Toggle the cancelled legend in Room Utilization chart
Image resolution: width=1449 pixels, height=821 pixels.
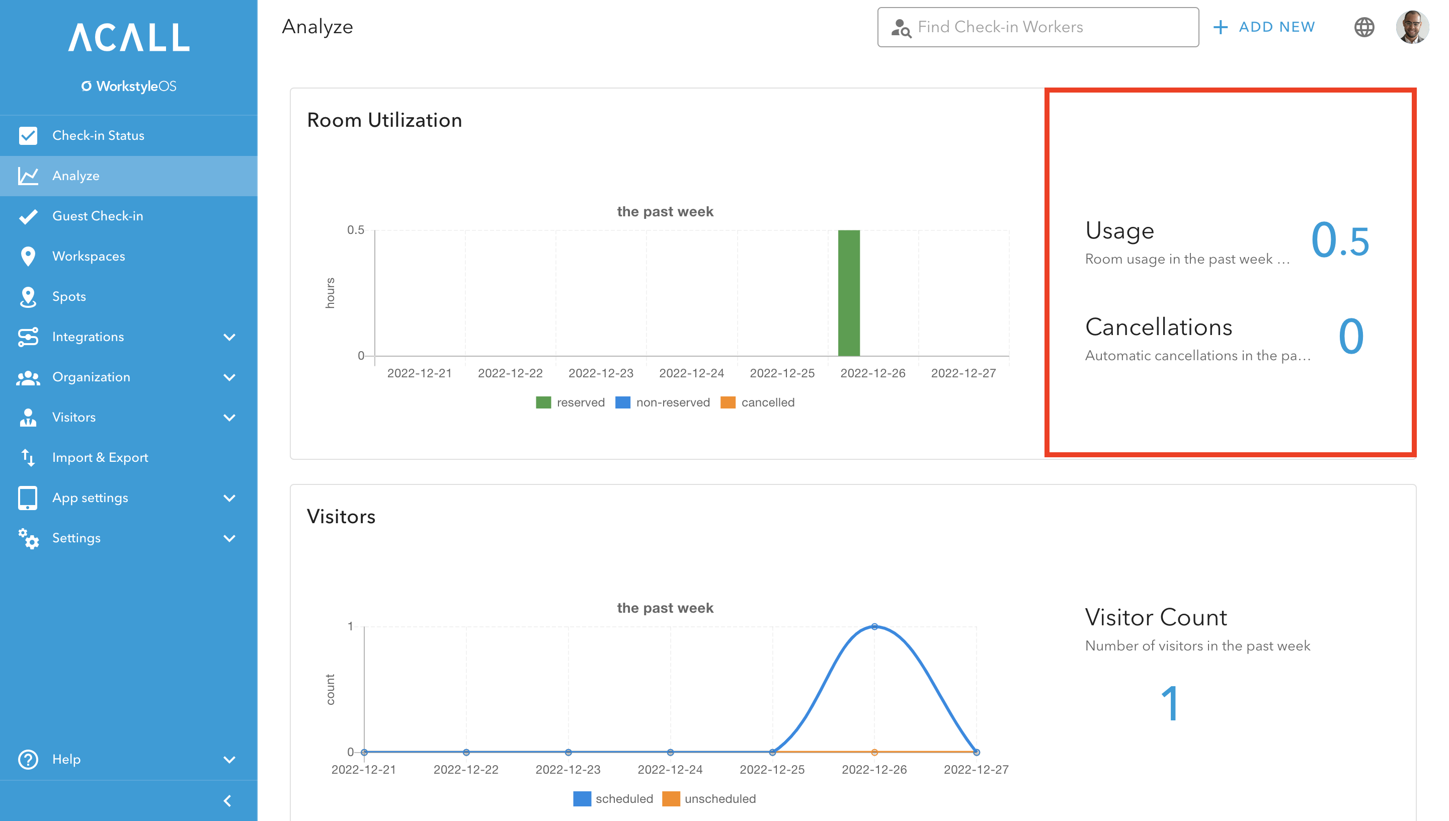758,402
